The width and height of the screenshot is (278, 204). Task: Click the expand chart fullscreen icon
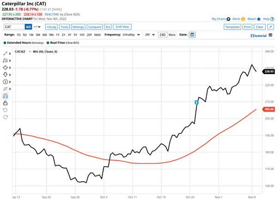click(271, 27)
